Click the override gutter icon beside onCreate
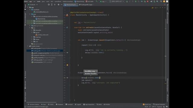Image resolution: width=193 pixels, height=108 pixels. [67, 28]
